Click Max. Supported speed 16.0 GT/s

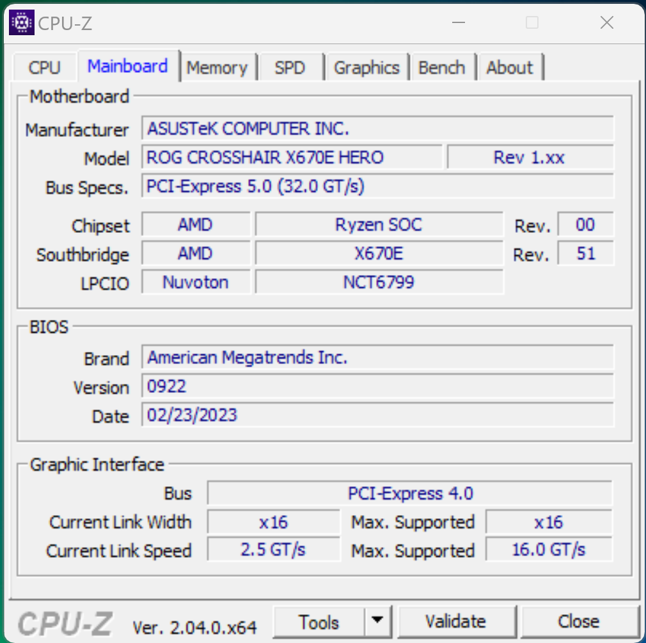549,550
